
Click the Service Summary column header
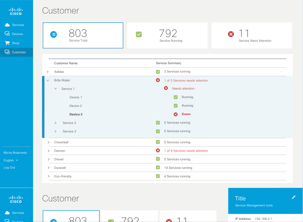[168, 63]
